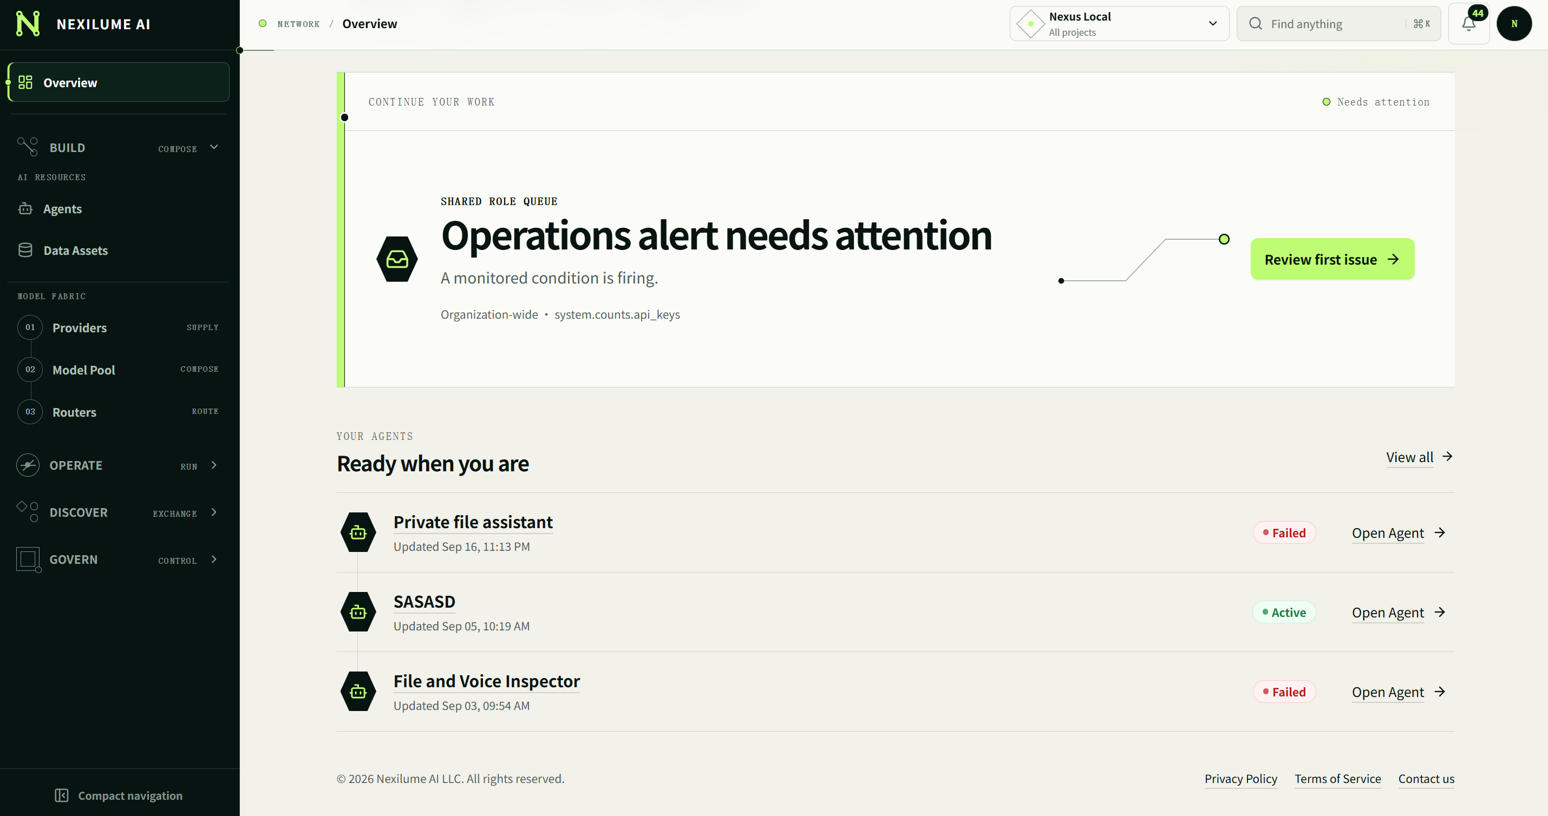
Task: Click the File and Voice Inspector title
Action: [486, 681]
